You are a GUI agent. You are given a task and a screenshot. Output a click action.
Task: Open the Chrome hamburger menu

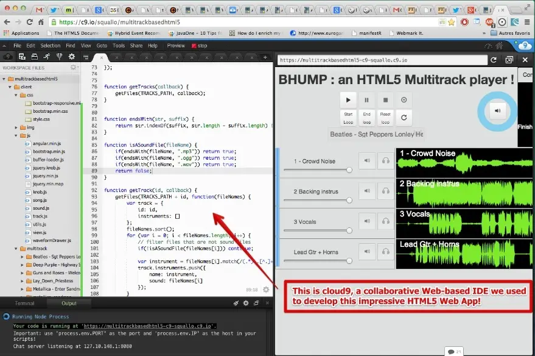tap(527, 22)
